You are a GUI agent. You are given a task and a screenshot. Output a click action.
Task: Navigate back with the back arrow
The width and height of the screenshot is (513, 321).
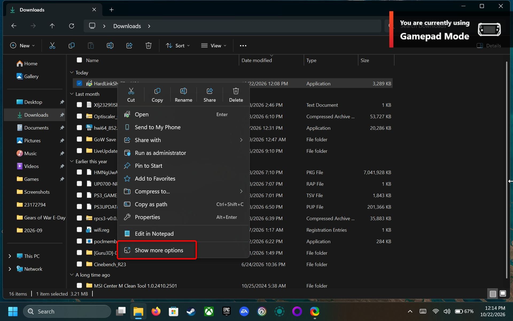click(14, 26)
